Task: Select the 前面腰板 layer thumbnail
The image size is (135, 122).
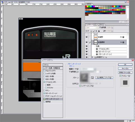Action: point(96,42)
